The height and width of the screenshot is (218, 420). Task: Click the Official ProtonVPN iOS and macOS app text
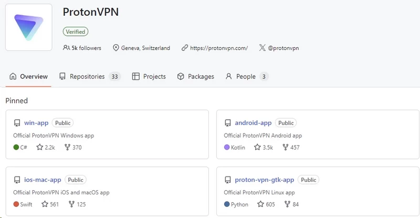coord(61,192)
